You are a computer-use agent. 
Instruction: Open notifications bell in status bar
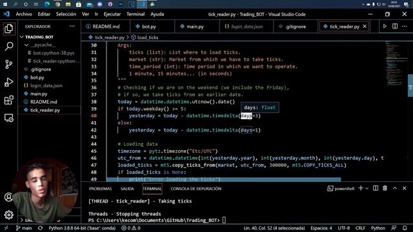tap(405, 228)
